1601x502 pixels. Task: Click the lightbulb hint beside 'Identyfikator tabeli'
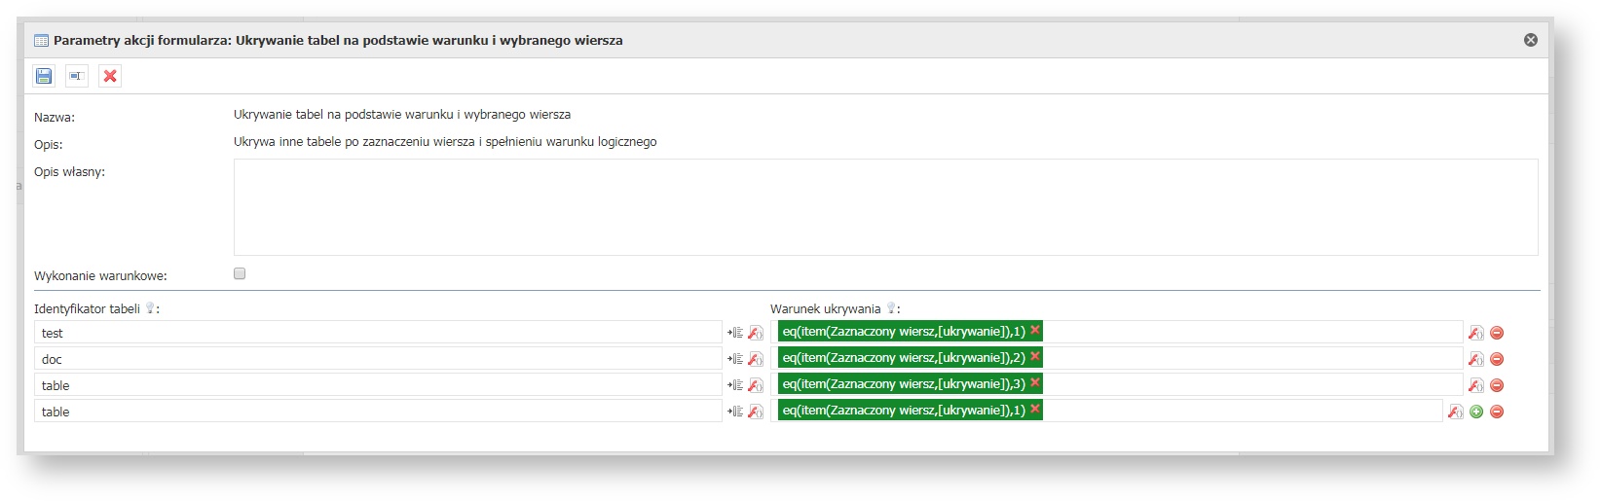[150, 308]
